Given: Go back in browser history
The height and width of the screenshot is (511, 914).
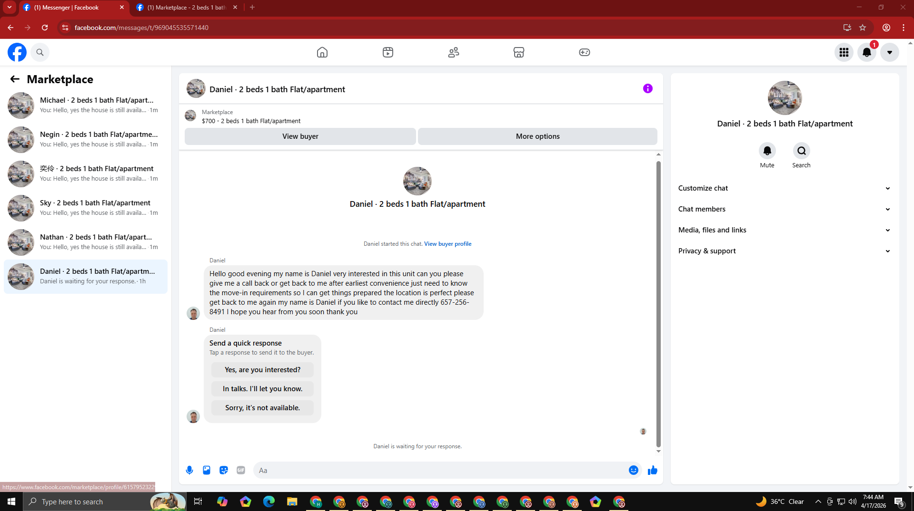Looking at the screenshot, I should click(10, 28).
